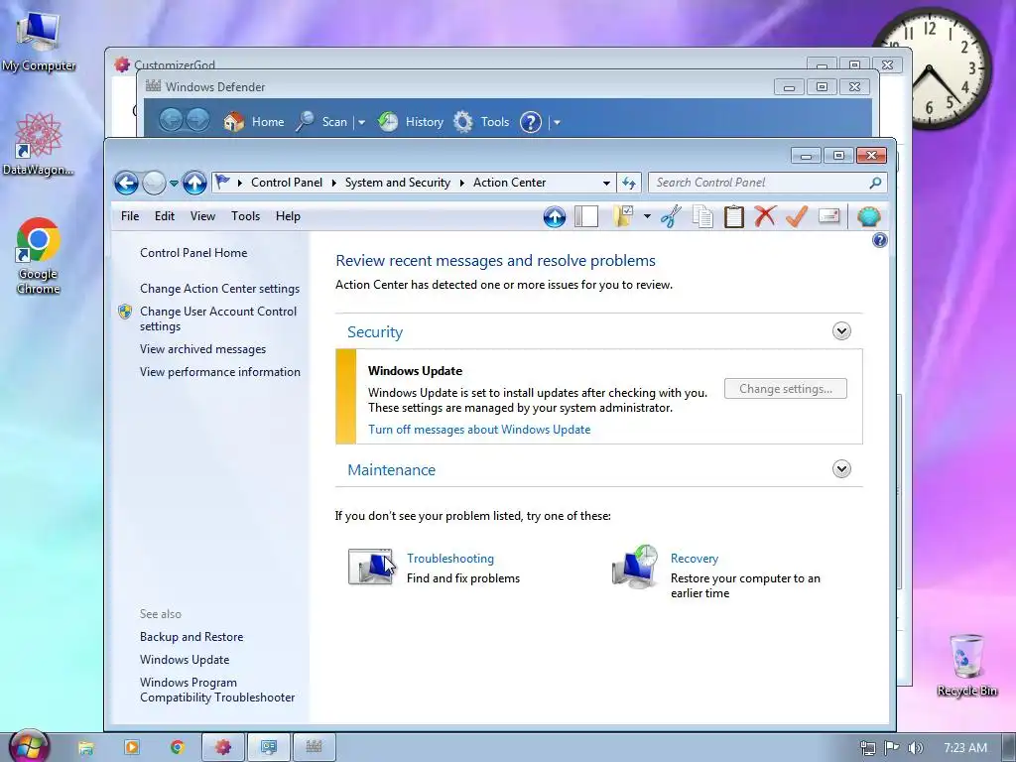Open Backup and Restore link

tap(191, 637)
